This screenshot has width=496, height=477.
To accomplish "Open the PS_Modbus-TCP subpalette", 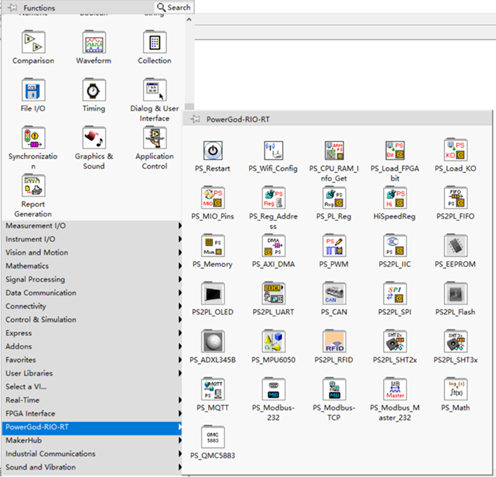I will coord(334,388).
